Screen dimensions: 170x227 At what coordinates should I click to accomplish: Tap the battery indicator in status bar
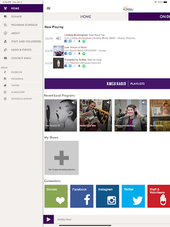point(165,2)
